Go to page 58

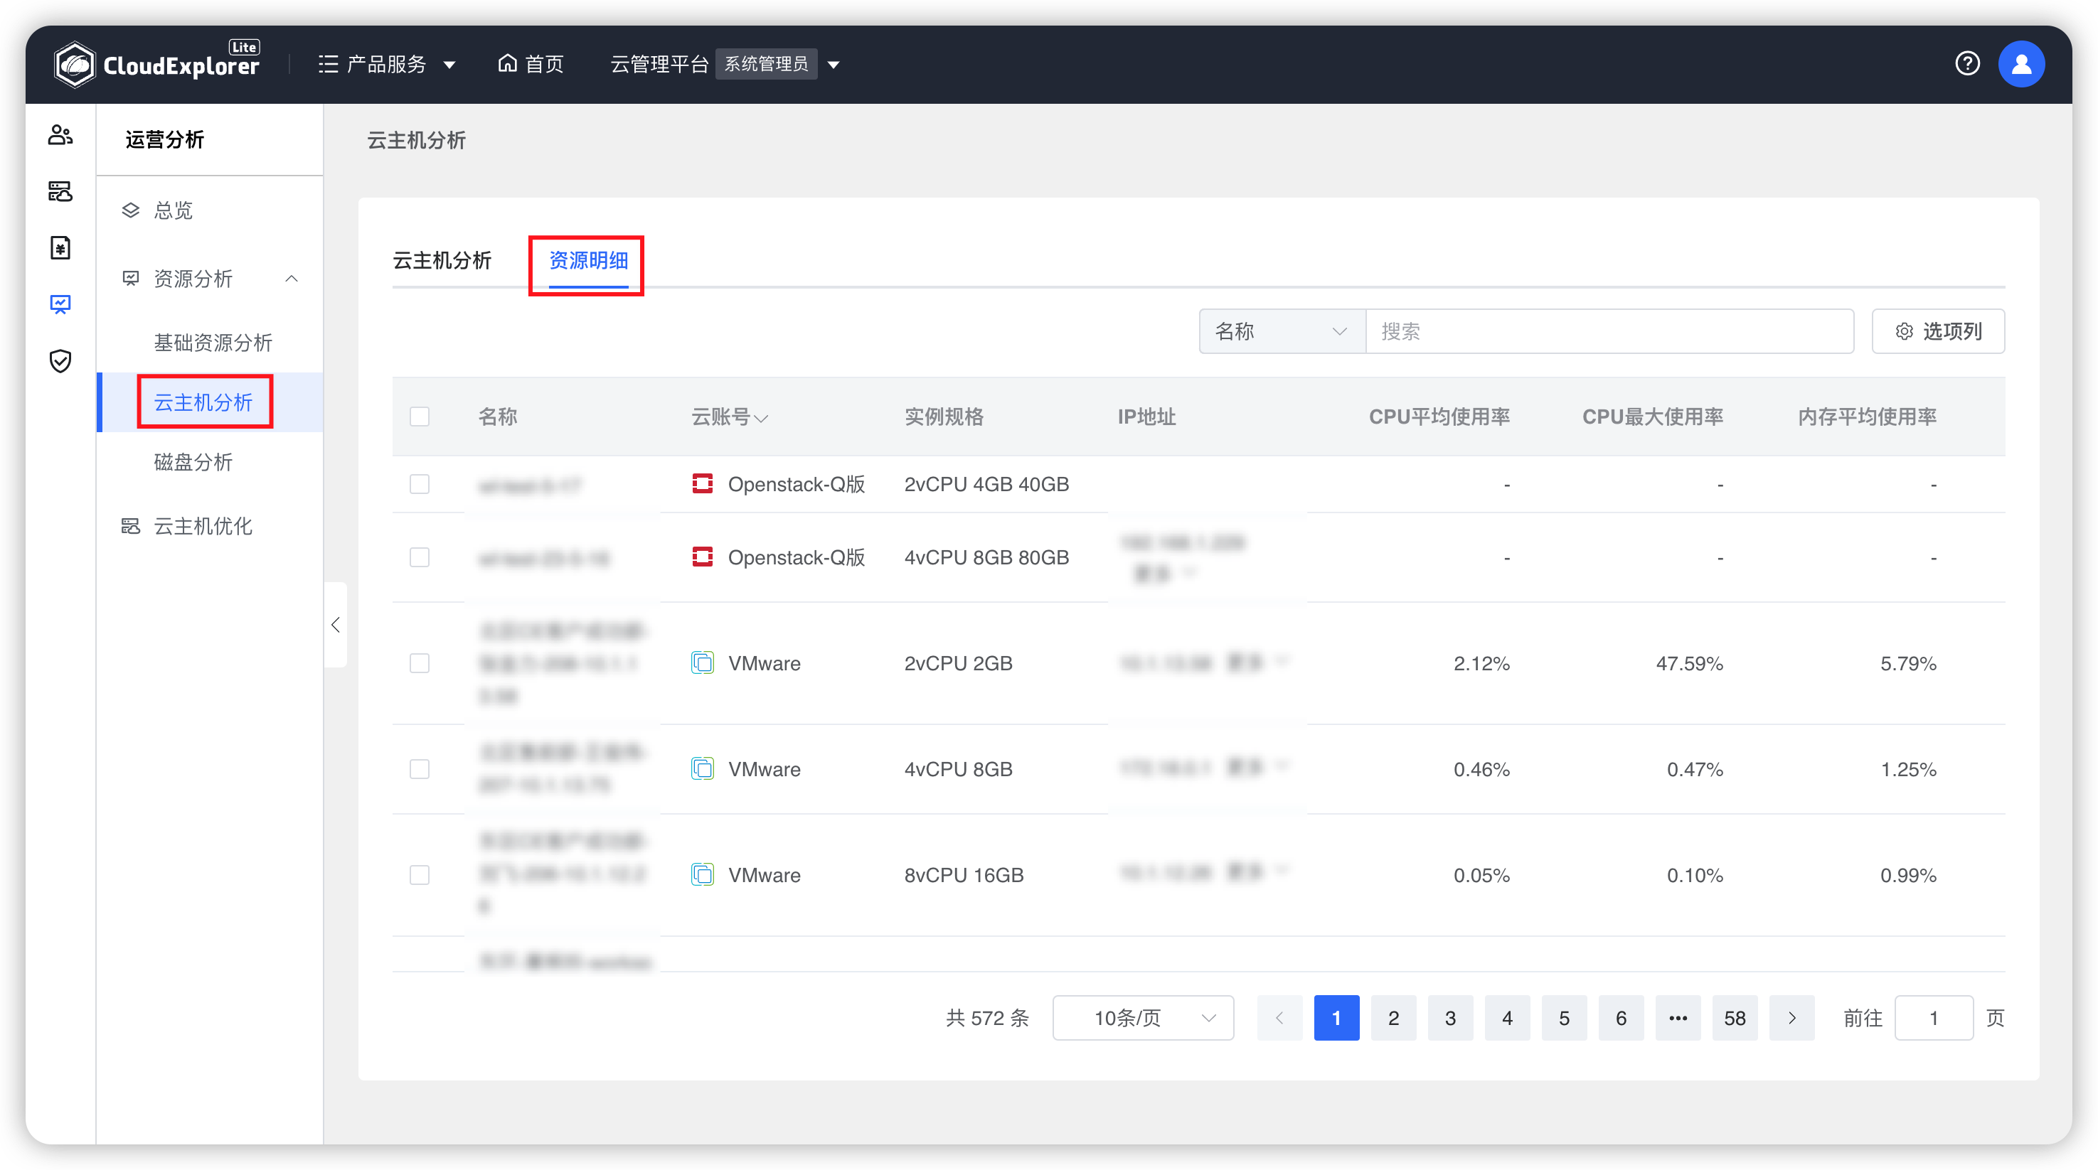point(1735,1018)
